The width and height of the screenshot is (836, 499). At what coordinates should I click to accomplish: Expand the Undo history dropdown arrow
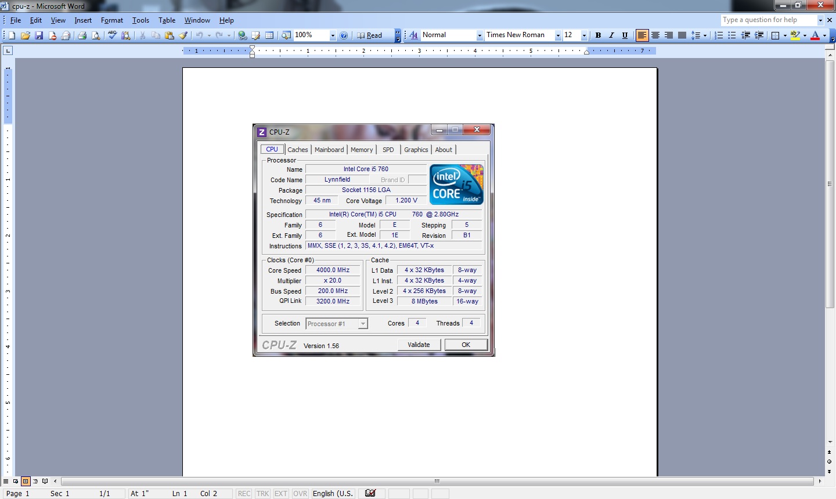[x=209, y=35]
